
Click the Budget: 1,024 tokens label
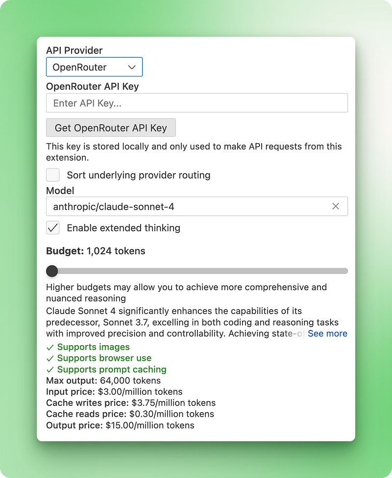[96, 251]
